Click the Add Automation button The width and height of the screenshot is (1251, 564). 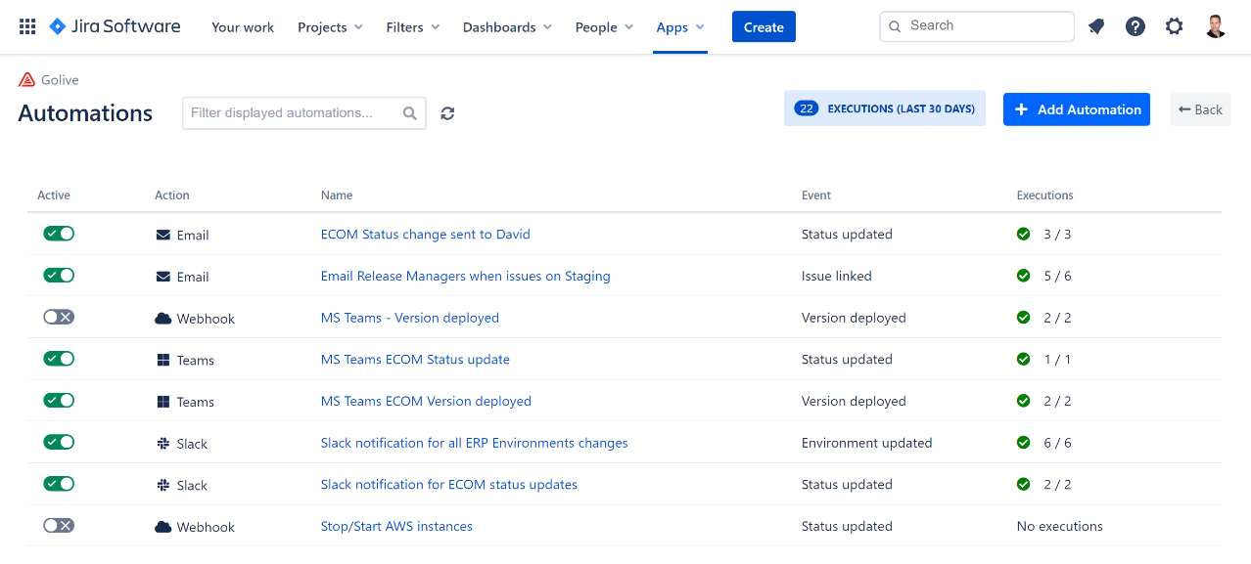(x=1076, y=109)
